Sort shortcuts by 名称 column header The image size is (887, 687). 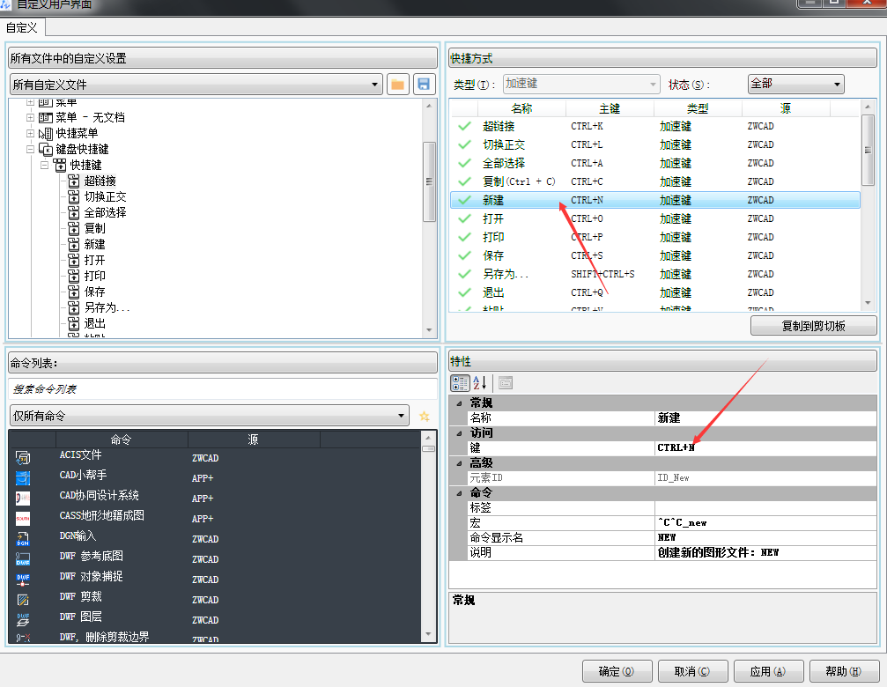point(521,108)
